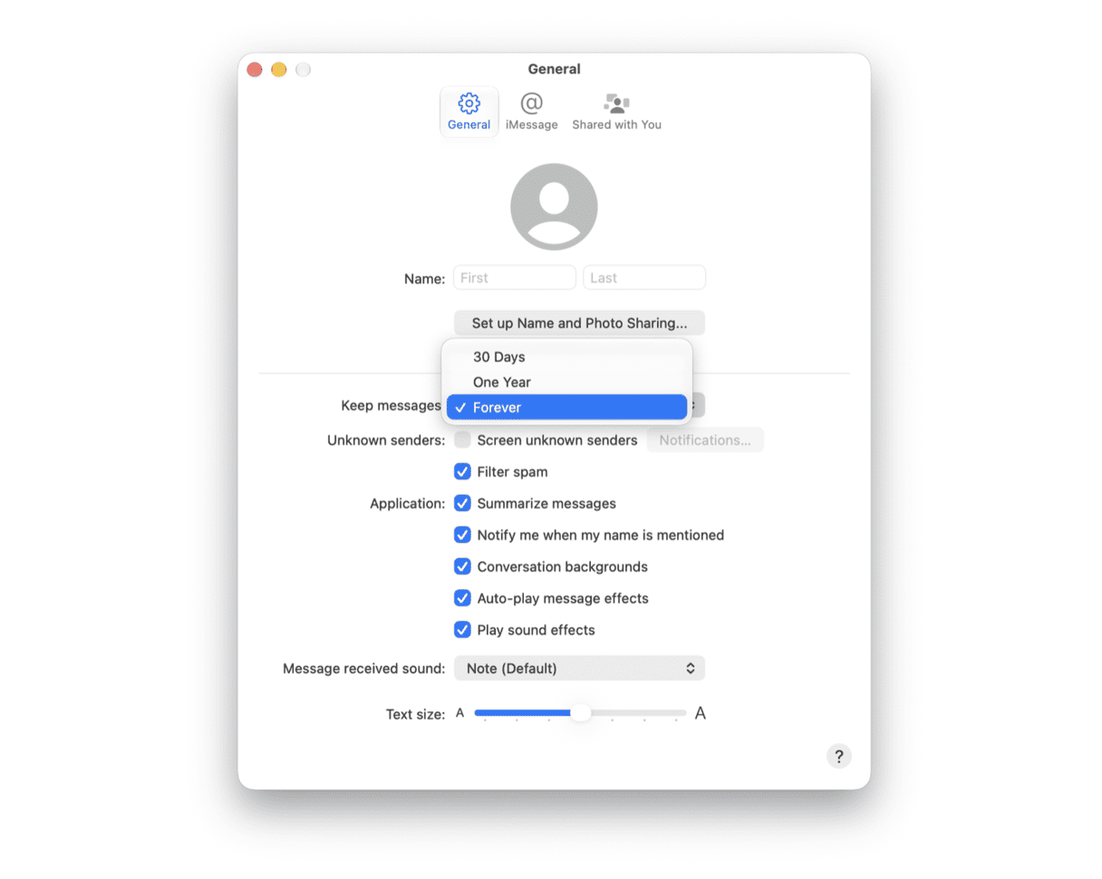
Task: Disable Summarize messages checkbox
Action: [x=462, y=504]
